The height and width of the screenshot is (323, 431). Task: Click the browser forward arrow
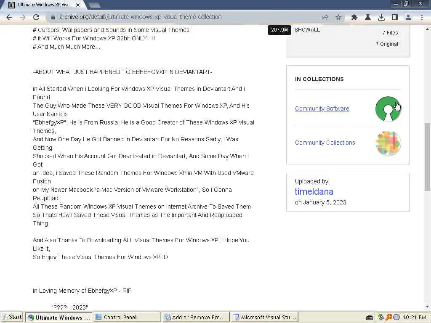(23, 17)
